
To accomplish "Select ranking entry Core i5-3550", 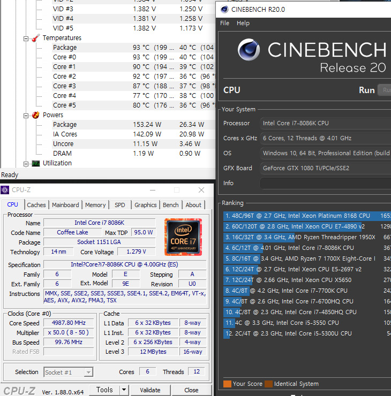I will (307, 323).
